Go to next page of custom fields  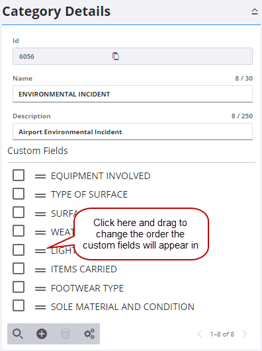(x=245, y=334)
